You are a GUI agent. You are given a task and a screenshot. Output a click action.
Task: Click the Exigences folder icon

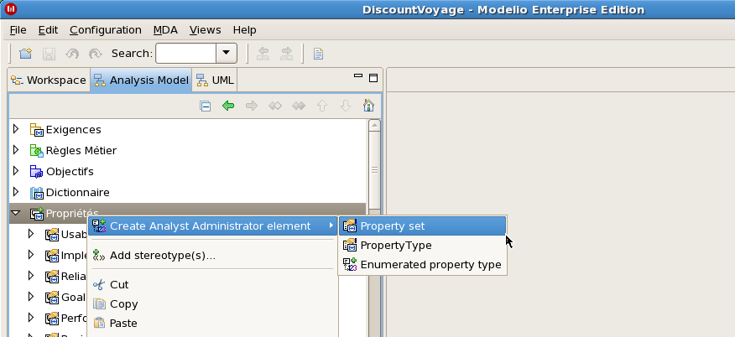37,130
